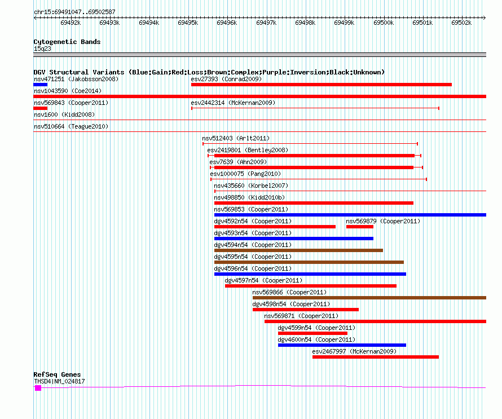Screen dimensions: 502x419
Task: Click the esv1000075 (Pang2010) label
Action: click(245, 174)
